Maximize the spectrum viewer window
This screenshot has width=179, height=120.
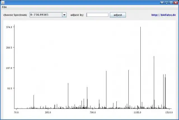pos(171,3)
